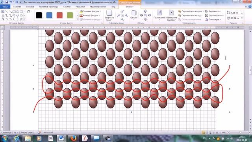This screenshot has width=252, height=142.
Task: Tilt 3-D shape to the left
Action: [x=141, y=15]
